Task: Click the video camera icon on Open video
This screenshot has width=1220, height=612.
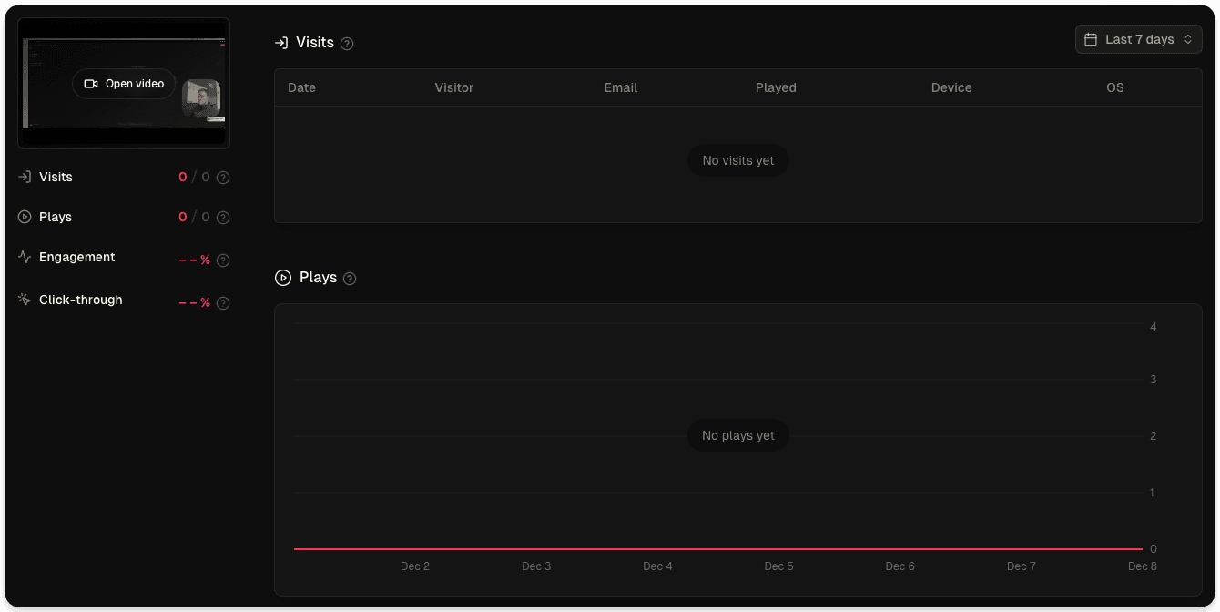Action: click(x=90, y=84)
